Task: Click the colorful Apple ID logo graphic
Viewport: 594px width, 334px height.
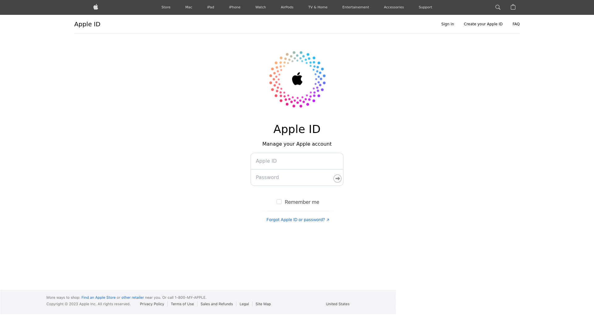Action: [297, 79]
